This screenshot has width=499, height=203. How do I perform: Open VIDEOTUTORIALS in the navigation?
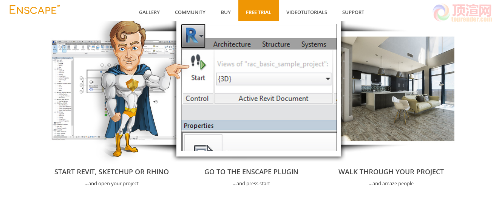307,12
